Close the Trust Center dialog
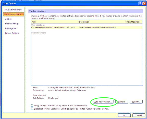The height and width of the screenshot is (119, 147). tap(144, 4)
